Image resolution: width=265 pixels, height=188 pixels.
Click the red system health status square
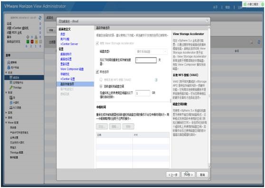pyautogui.click(x=32, y=42)
